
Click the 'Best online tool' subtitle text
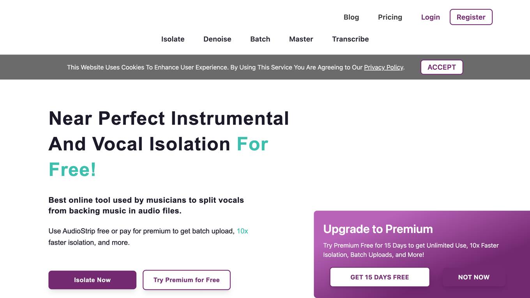coord(146,205)
